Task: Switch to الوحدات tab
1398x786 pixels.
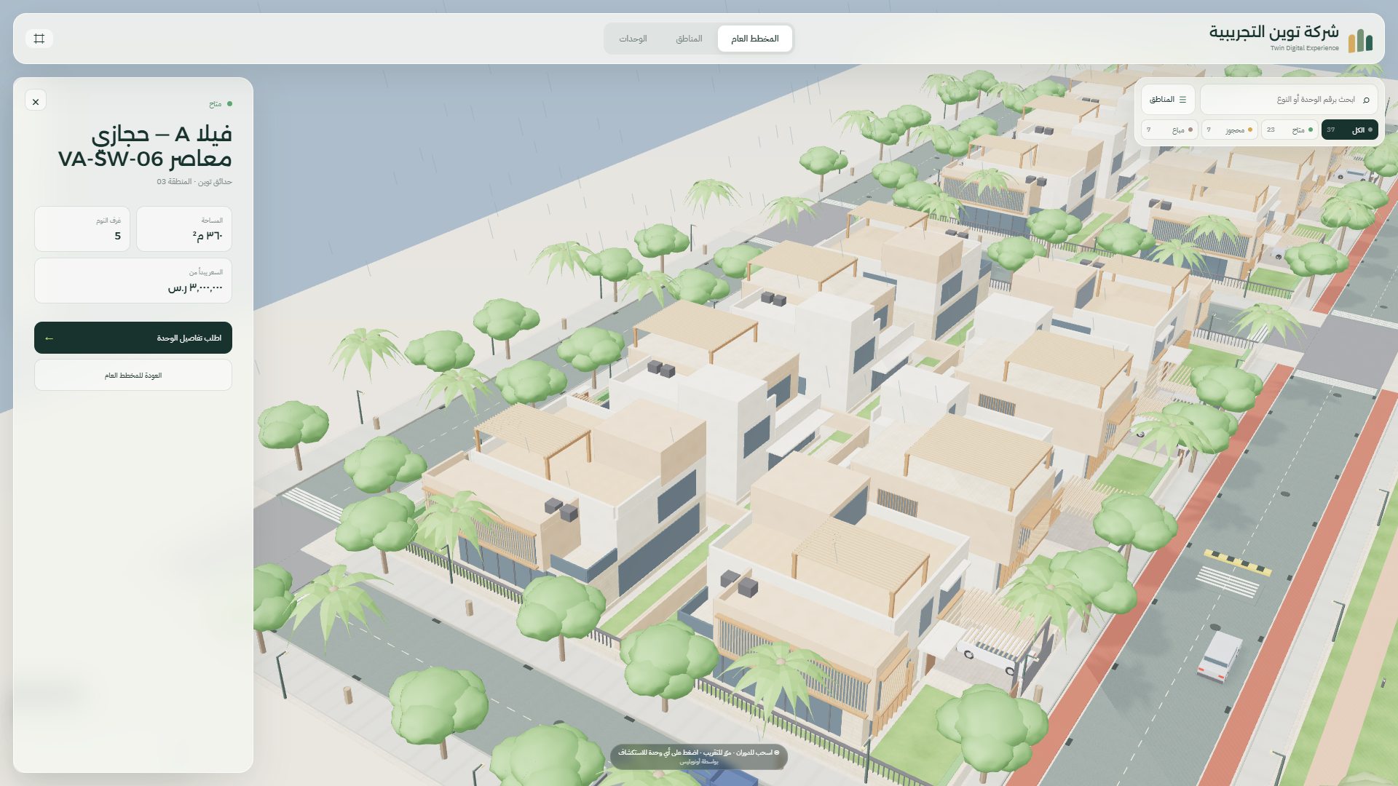Action: click(633, 39)
